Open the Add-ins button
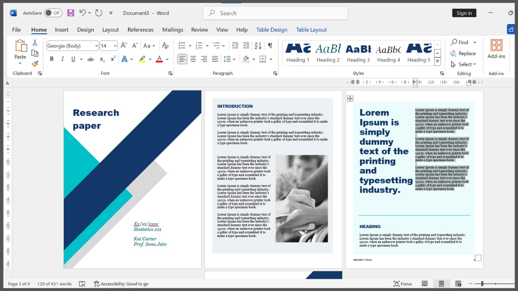518x291 pixels. pyautogui.click(x=496, y=49)
